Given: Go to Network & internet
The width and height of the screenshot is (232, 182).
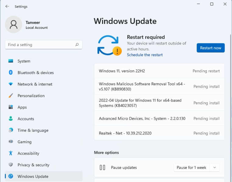Looking at the screenshot, I should point(44,84).
